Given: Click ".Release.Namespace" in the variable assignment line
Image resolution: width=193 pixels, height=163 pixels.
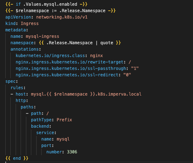Looking at the screenshot, I should pyautogui.click(x=82, y=11).
